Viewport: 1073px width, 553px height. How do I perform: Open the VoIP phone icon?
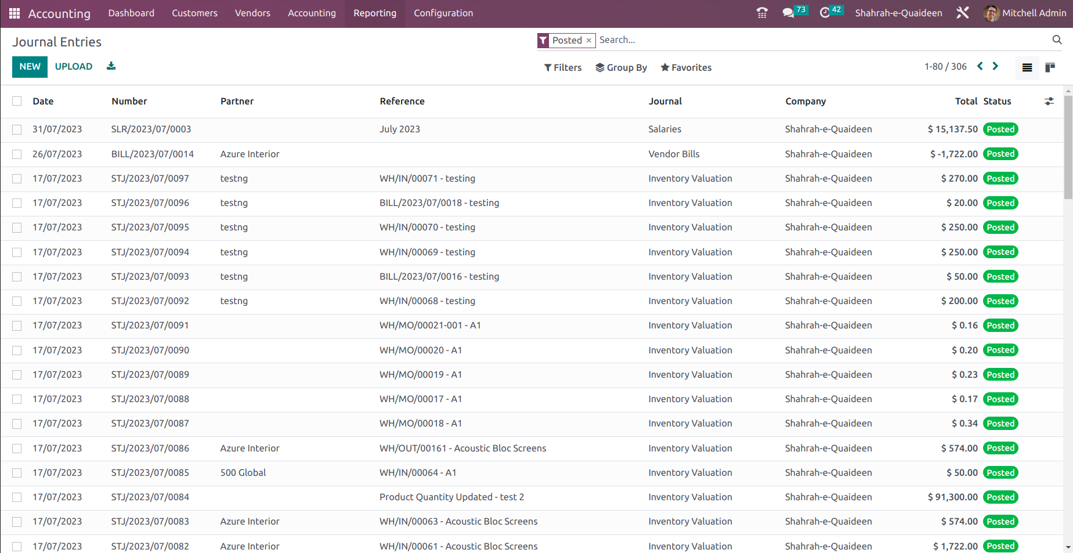coord(762,13)
